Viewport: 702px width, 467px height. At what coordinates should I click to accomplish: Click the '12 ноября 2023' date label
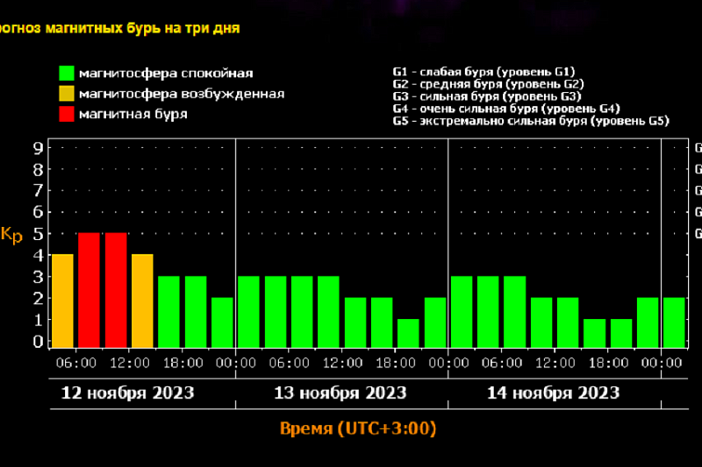pyautogui.click(x=127, y=392)
